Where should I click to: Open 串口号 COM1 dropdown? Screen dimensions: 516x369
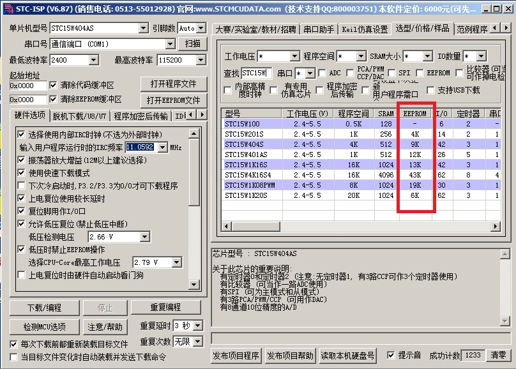point(170,44)
